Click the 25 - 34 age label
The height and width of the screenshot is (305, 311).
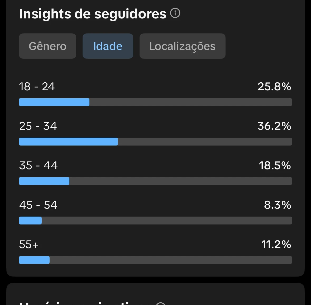(38, 126)
